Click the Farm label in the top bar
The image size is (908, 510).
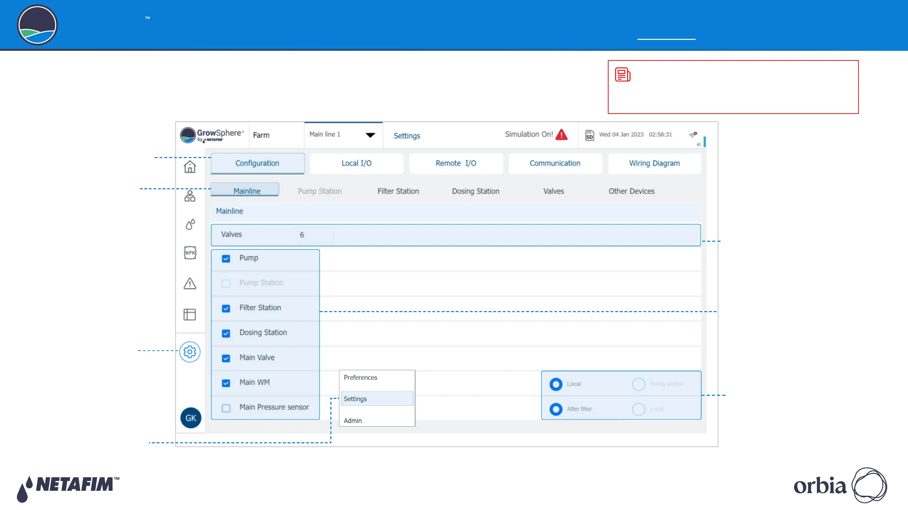261,135
